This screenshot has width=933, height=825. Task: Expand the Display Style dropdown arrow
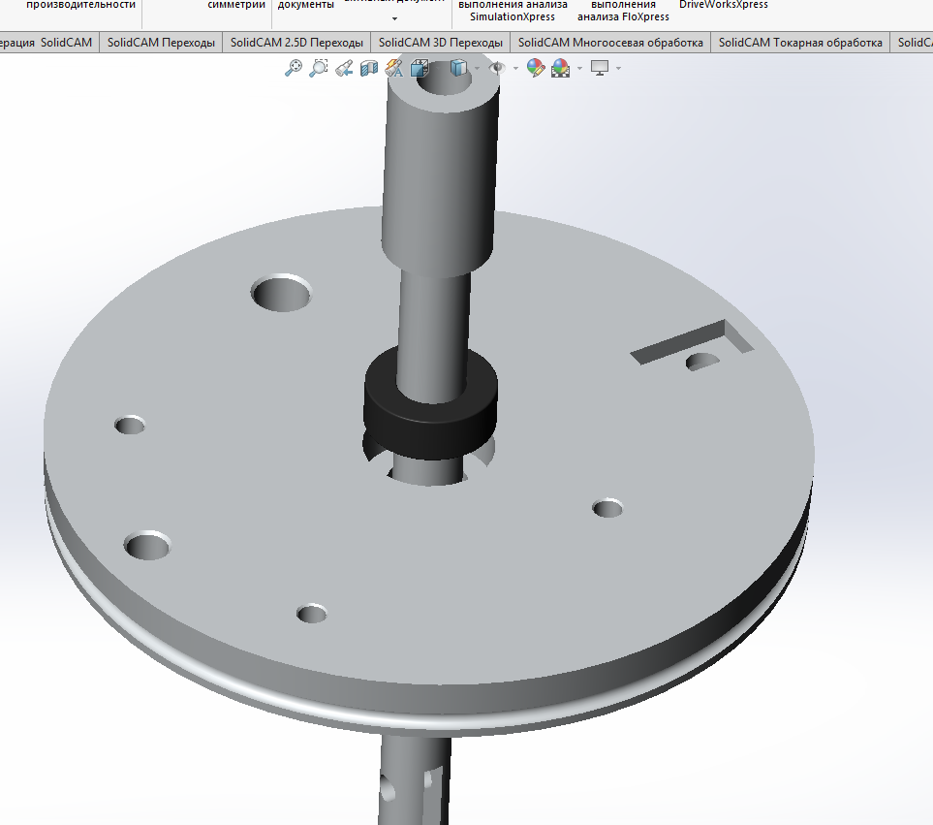click(477, 69)
